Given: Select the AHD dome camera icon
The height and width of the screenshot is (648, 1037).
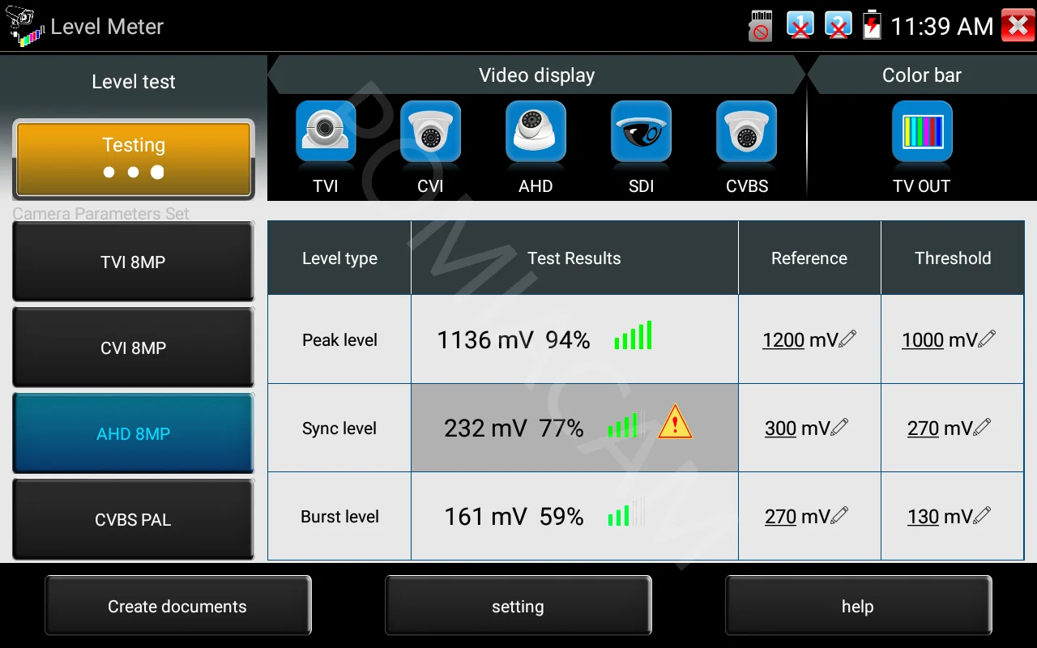Looking at the screenshot, I should point(536,131).
